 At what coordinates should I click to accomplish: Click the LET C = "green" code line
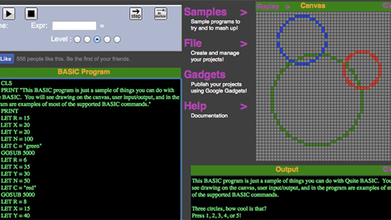coord(22,146)
